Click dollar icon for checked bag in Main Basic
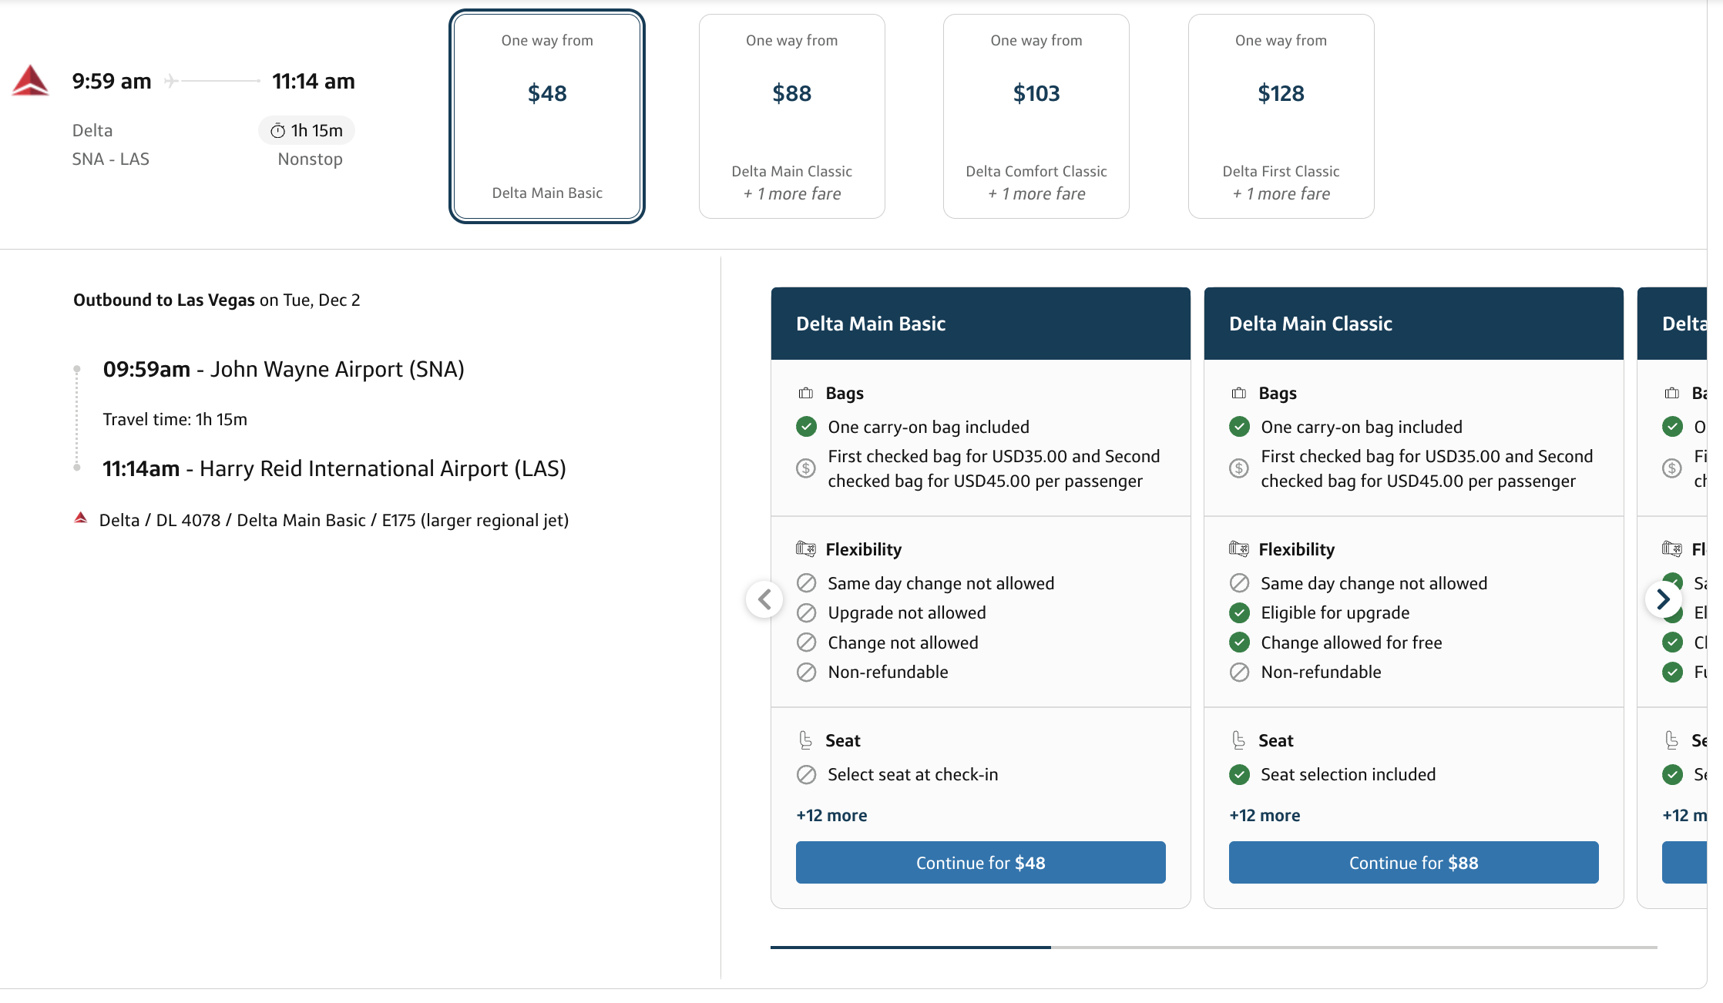1723x1003 pixels. tap(806, 468)
